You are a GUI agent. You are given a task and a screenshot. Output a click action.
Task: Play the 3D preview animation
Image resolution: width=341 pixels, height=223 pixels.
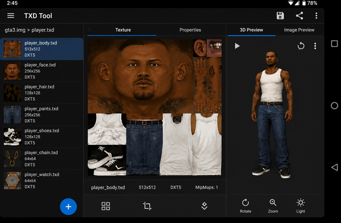coord(237,46)
